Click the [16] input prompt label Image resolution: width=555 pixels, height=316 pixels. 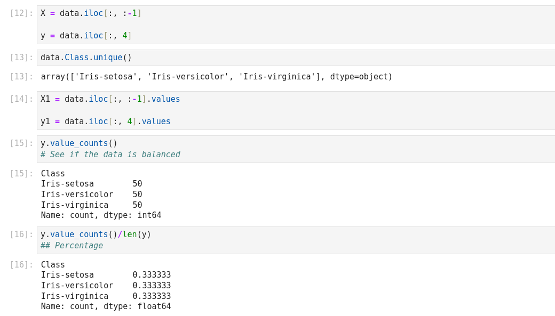click(21, 234)
